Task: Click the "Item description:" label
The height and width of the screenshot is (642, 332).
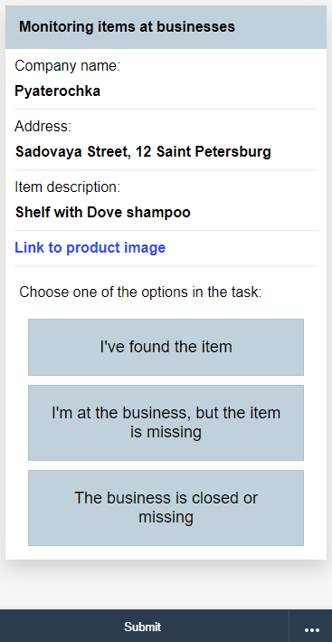Action: tap(68, 187)
